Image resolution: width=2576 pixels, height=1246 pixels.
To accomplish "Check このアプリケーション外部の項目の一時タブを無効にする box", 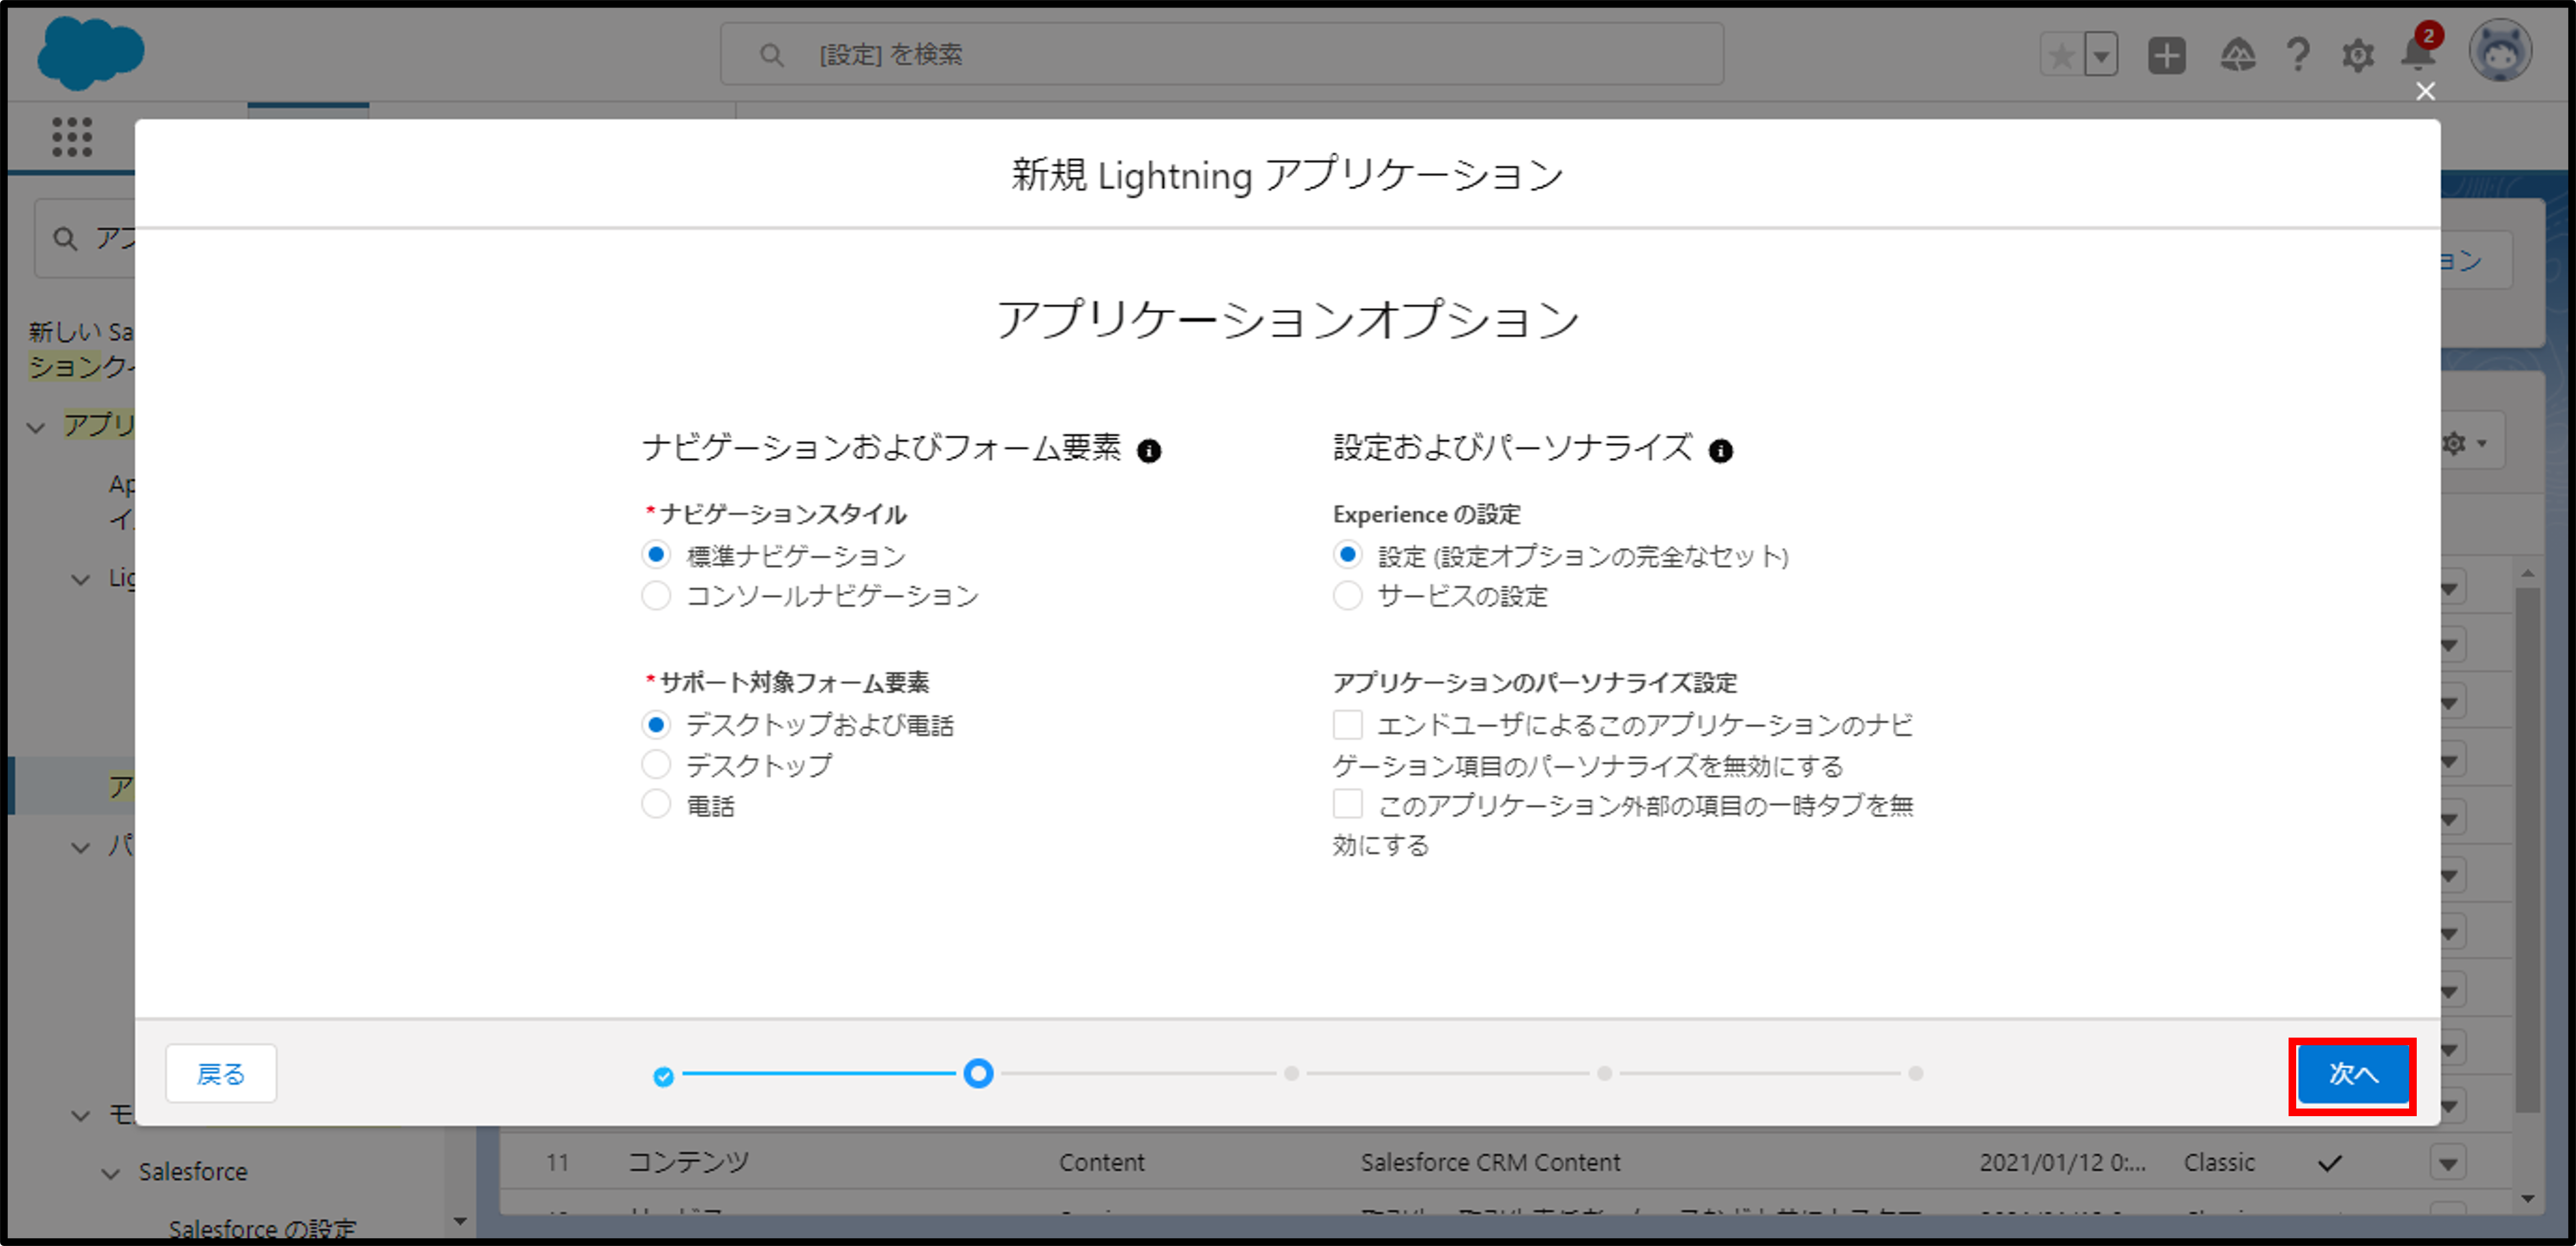I will tap(1347, 804).
